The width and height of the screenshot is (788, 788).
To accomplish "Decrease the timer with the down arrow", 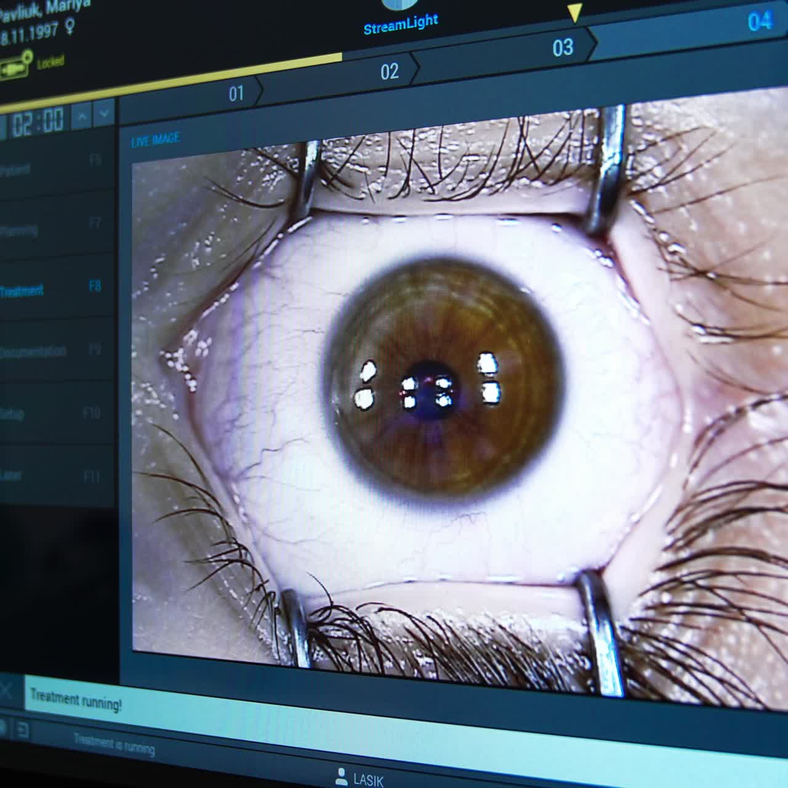I will pos(105,113).
